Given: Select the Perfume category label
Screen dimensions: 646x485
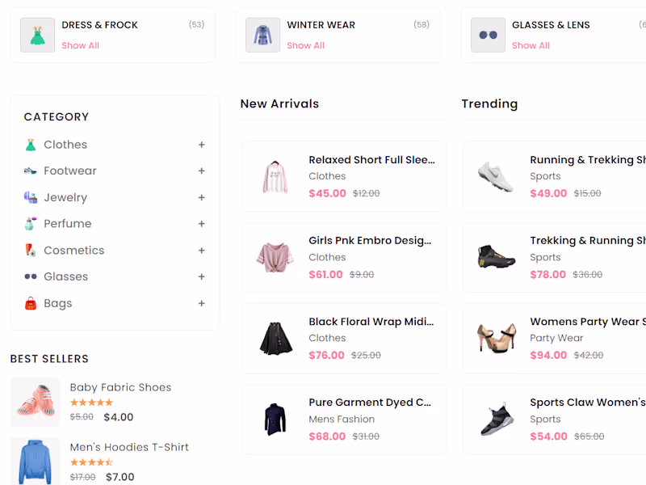Looking at the screenshot, I should (68, 224).
